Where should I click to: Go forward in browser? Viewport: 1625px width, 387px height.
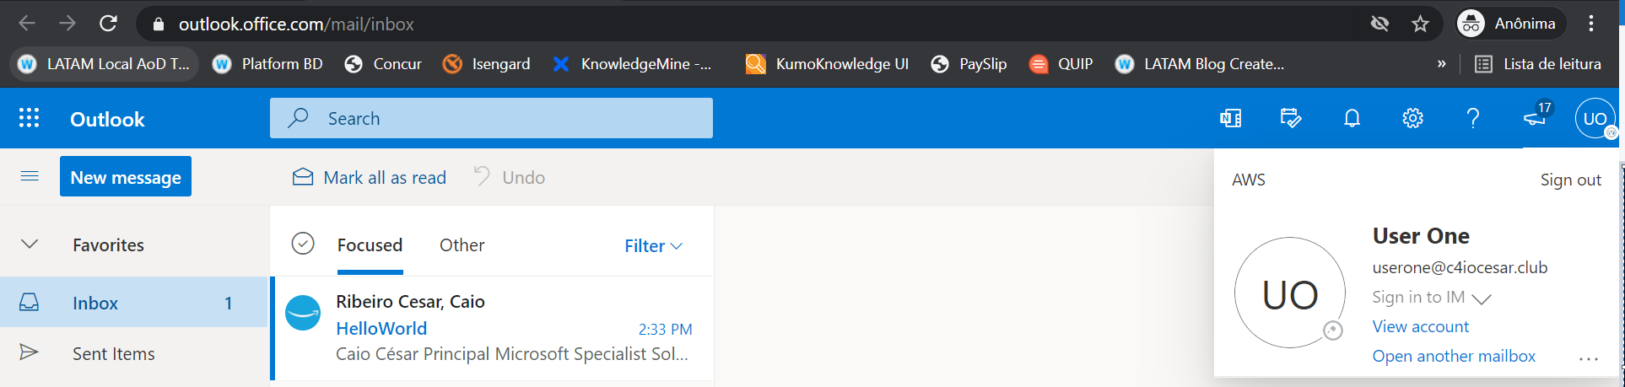pyautogui.click(x=67, y=24)
